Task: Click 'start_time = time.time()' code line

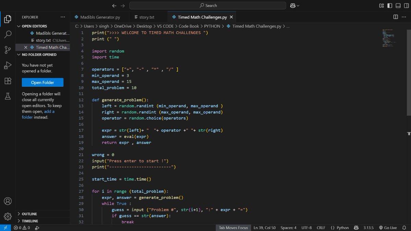Action: click(x=122, y=179)
